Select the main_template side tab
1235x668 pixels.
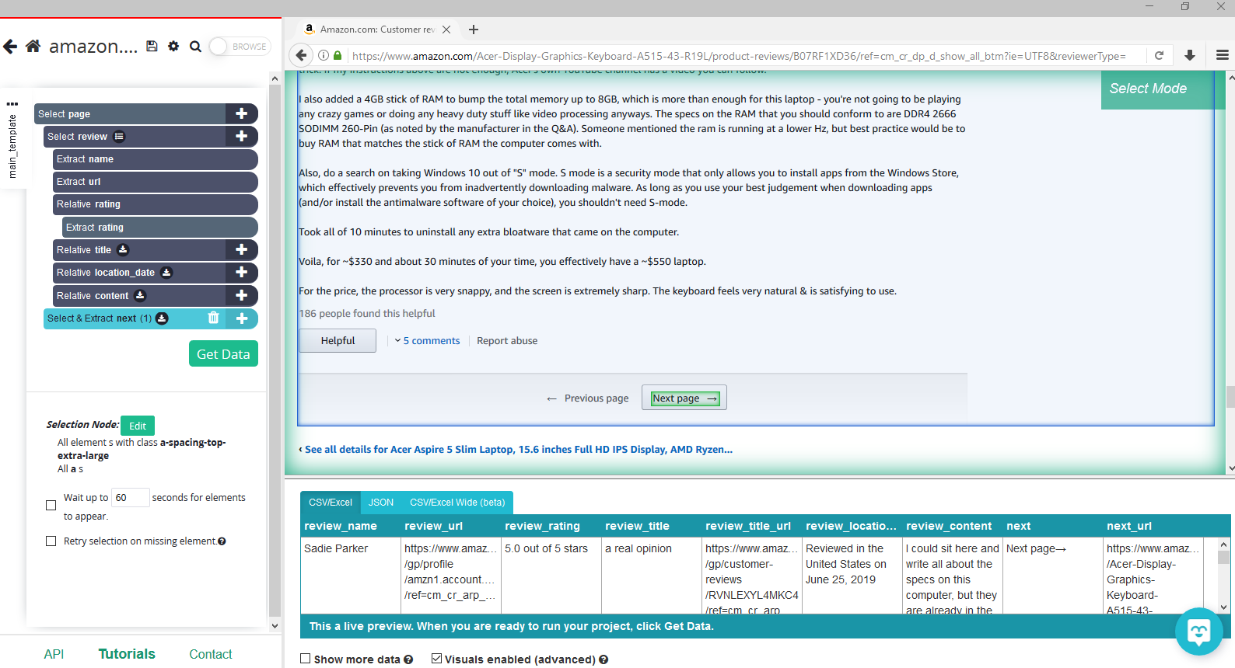pyautogui.click(x=12, y=146)
